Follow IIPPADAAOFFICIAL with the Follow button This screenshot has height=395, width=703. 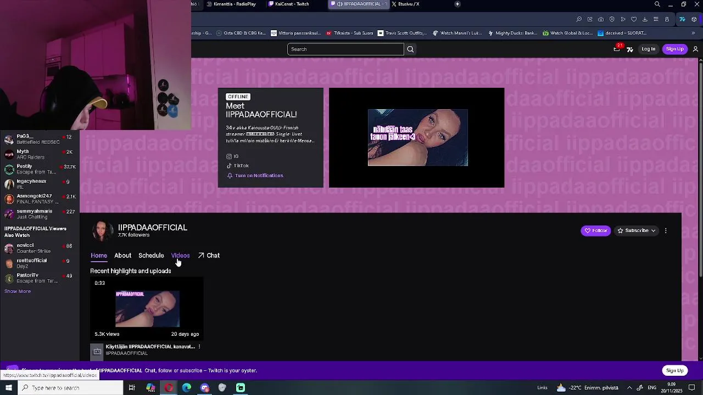click(596, 230)
